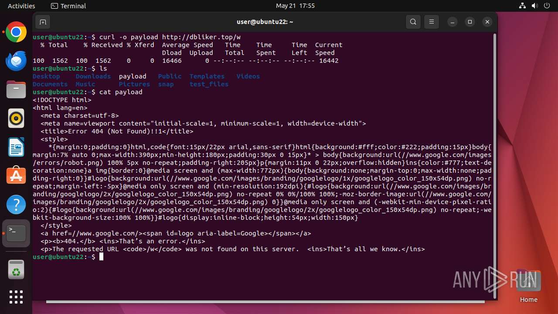Open the power menu icon

point(547,6)
